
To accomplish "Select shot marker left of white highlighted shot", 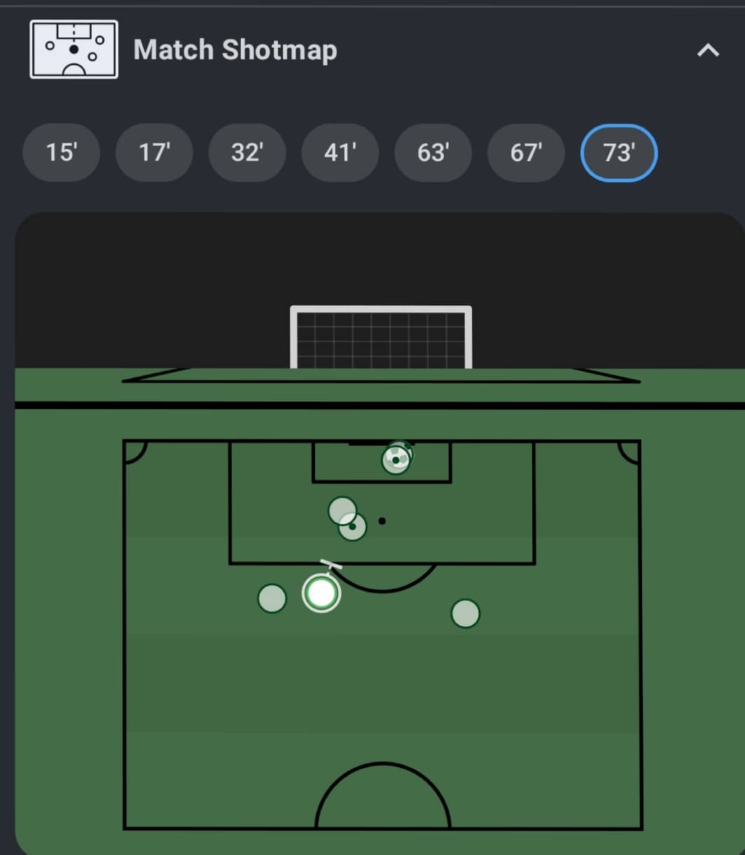I will click(272, 598).
